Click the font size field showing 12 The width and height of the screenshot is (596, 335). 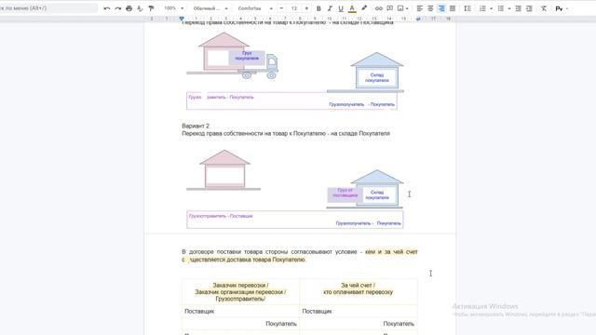point(294,8)
